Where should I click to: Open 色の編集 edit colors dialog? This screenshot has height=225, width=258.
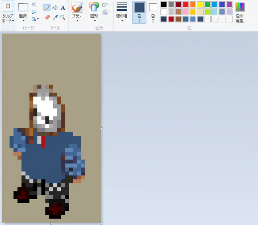point(239,12)
